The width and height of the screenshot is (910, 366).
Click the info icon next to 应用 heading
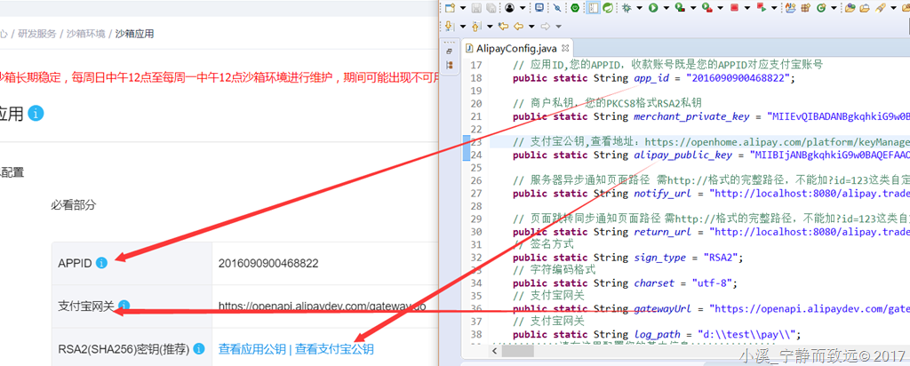click(x=36, y=113)
